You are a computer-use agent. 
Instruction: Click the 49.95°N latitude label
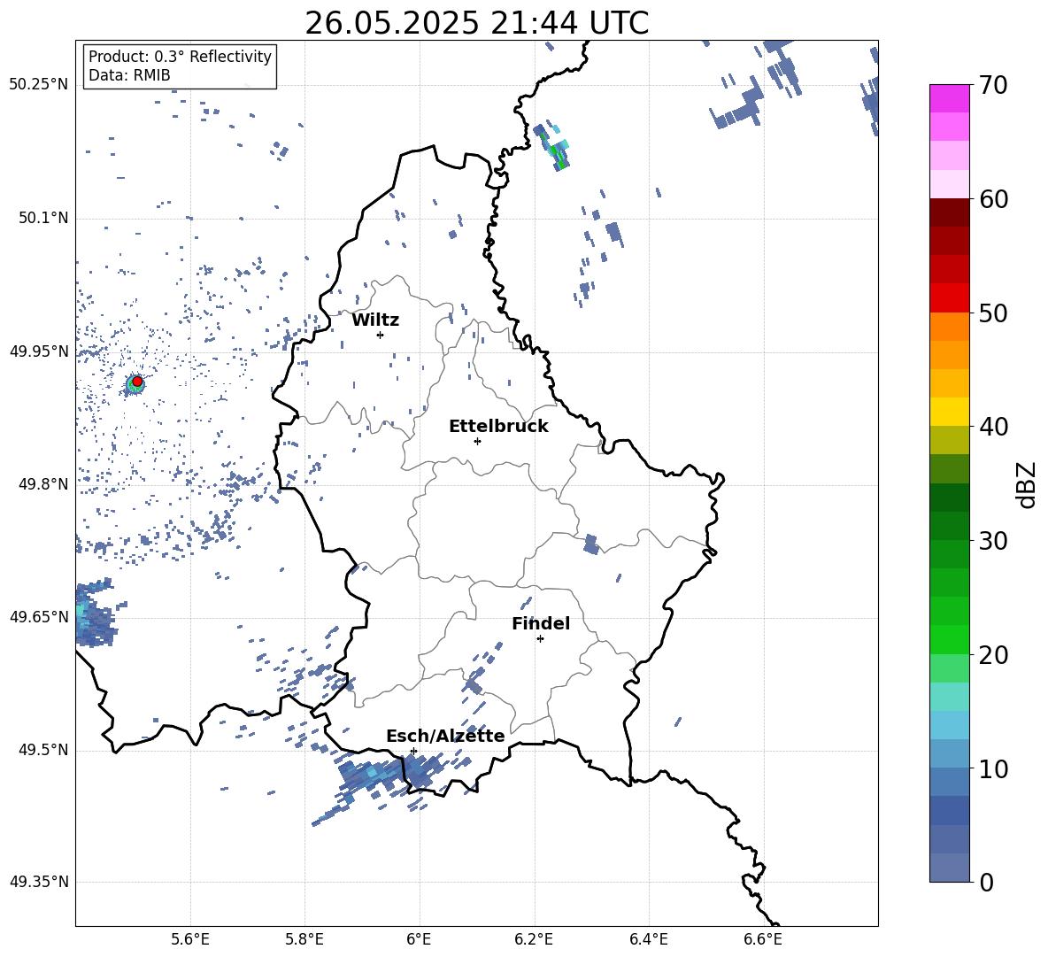(x=39, y=351)
